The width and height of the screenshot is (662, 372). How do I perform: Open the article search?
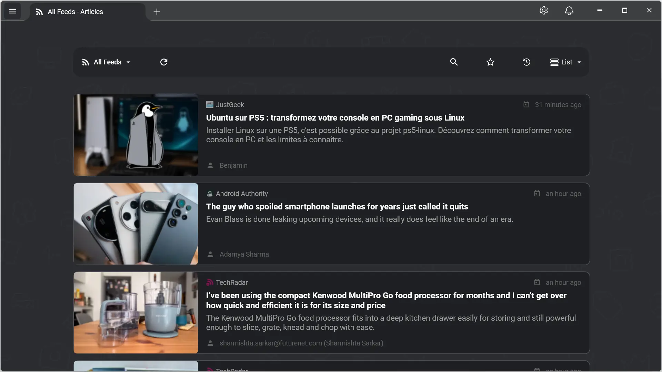pos(454,62)
